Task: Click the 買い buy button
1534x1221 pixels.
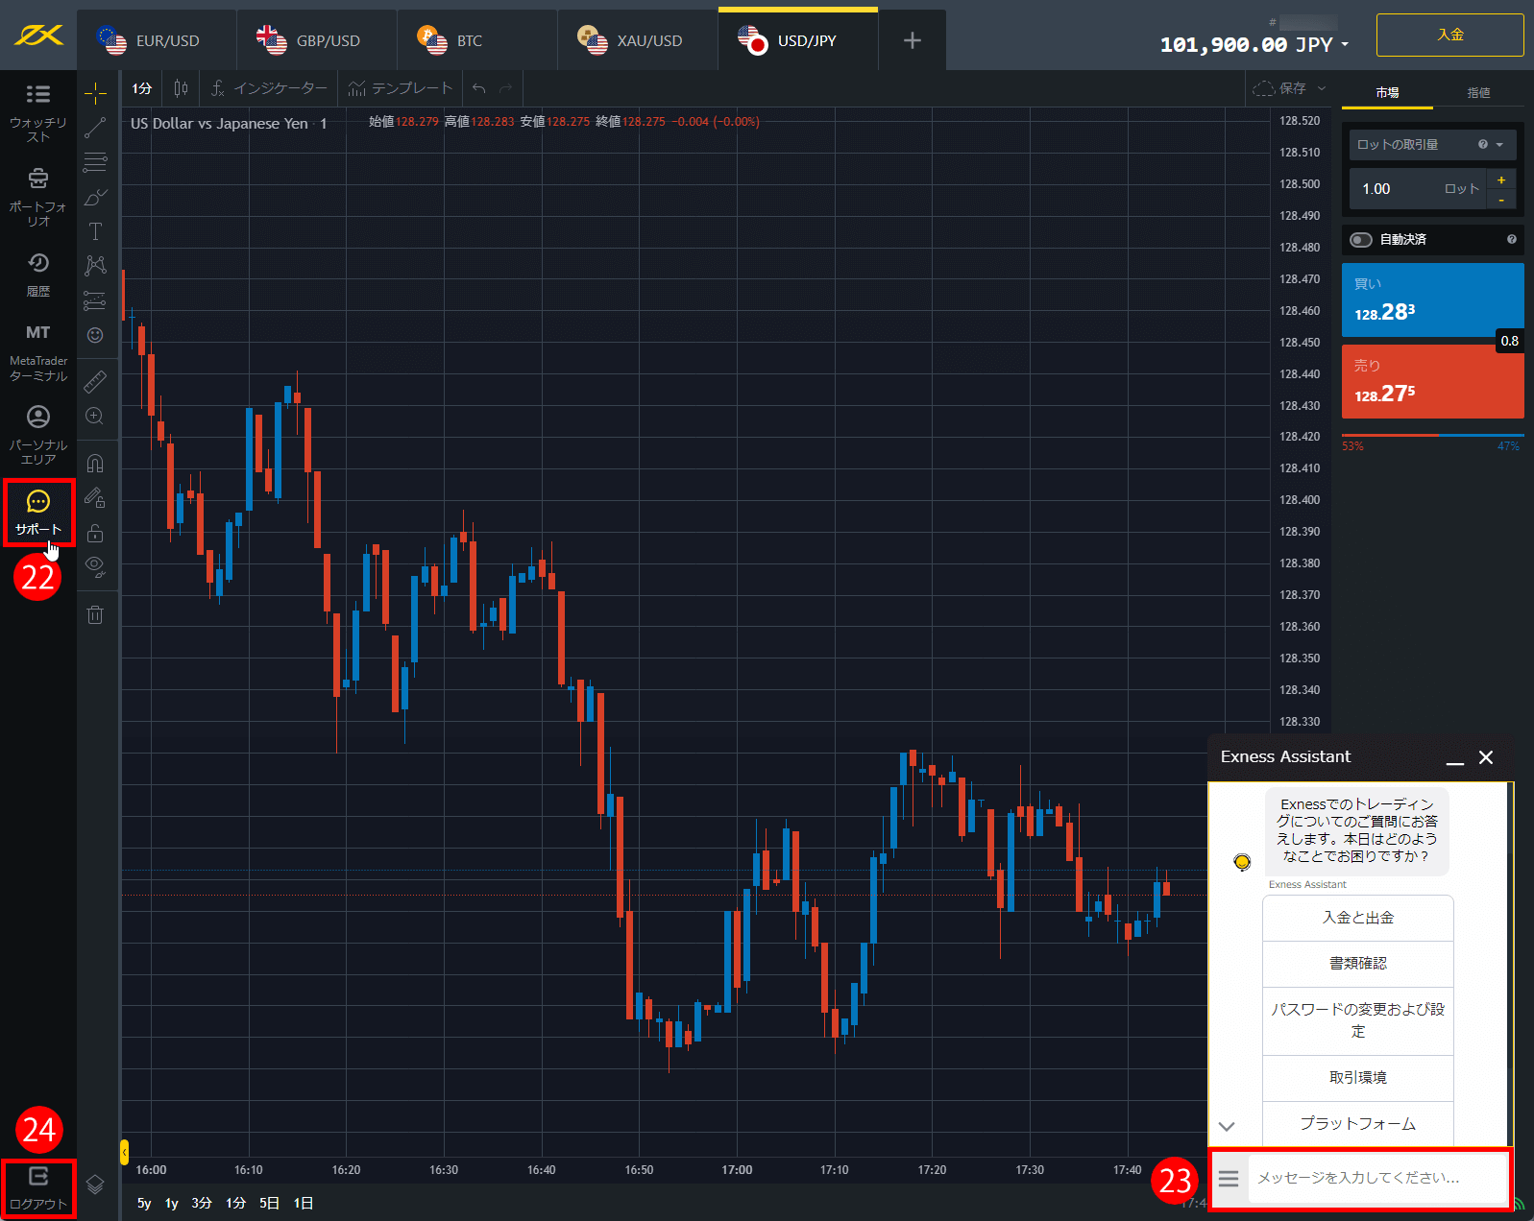Action: point(1433,299)
